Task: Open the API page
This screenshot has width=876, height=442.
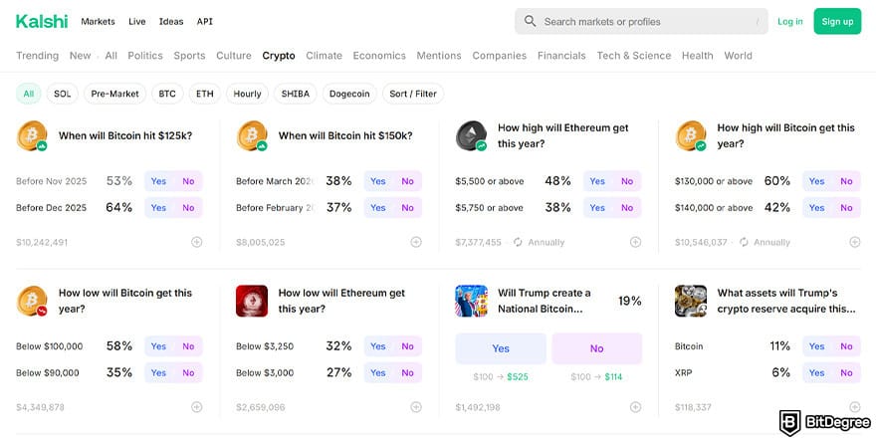Action: coord(204,21)
